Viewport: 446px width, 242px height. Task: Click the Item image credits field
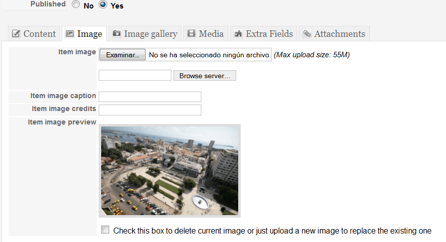pyautogui.click(x=150, y=110)
